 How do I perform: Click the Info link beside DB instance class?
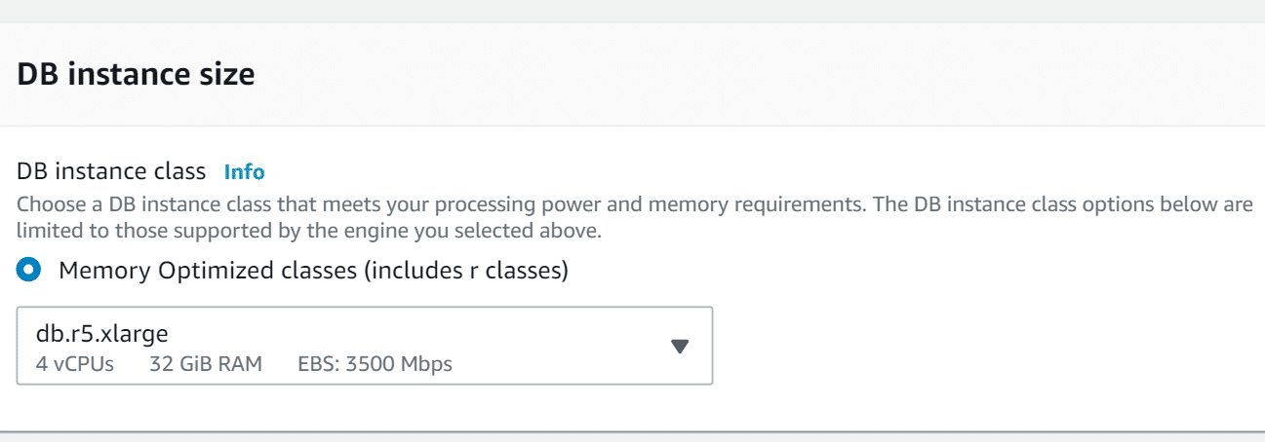coord(244,171)
